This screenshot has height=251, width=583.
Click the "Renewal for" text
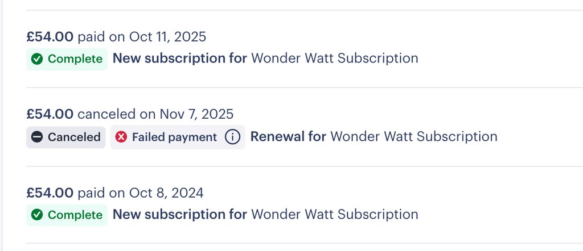288,136
